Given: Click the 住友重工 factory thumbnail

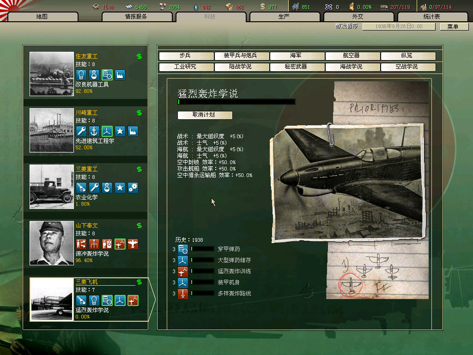Looking at the screenshot, I should 52,74.
